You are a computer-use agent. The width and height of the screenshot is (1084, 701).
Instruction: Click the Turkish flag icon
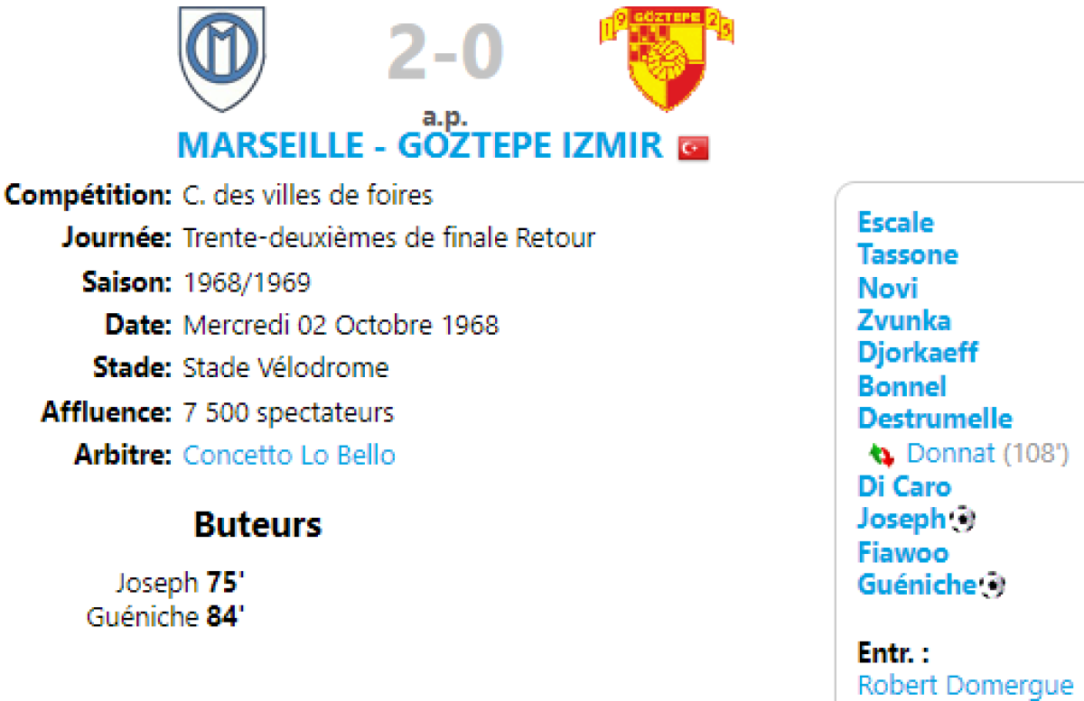pyautogui.click(x=694, y=148)
